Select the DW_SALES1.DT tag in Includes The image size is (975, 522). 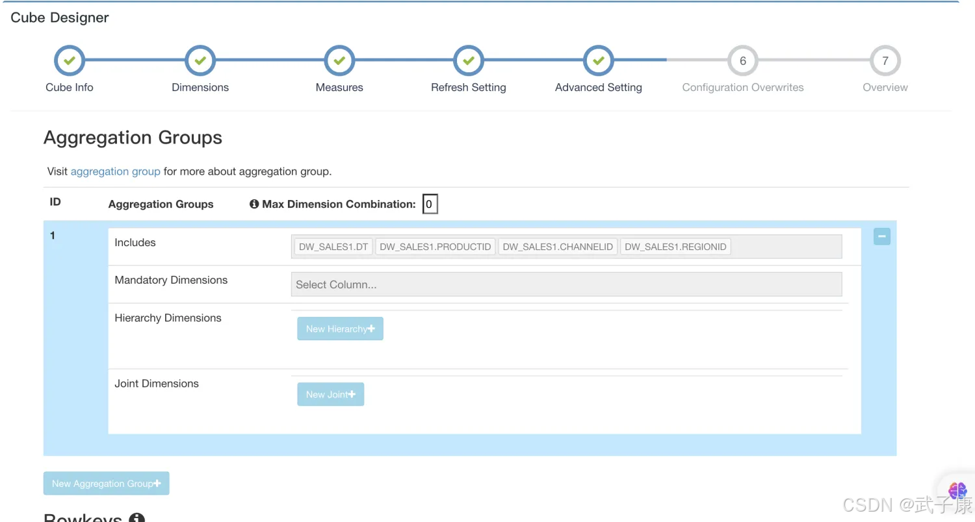coord(333,247)
